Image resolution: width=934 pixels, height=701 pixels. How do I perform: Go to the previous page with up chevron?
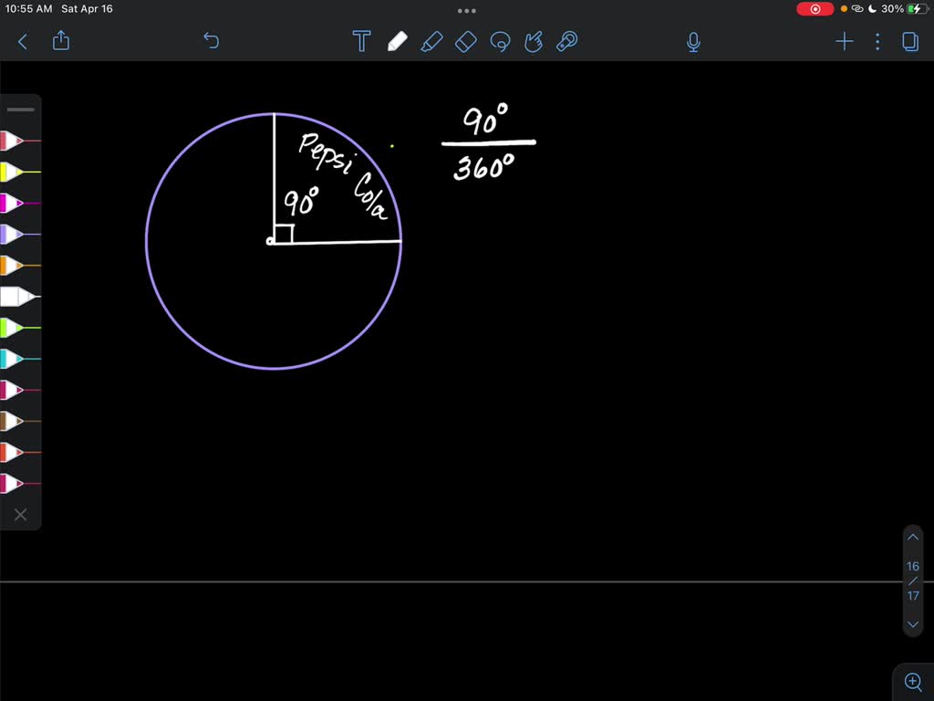pyautogui.click(x=912, y=537)
